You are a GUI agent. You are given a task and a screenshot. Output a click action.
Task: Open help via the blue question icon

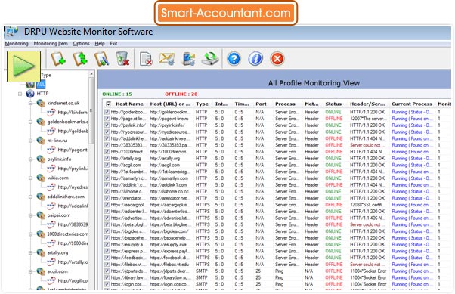tap(234, 59)
